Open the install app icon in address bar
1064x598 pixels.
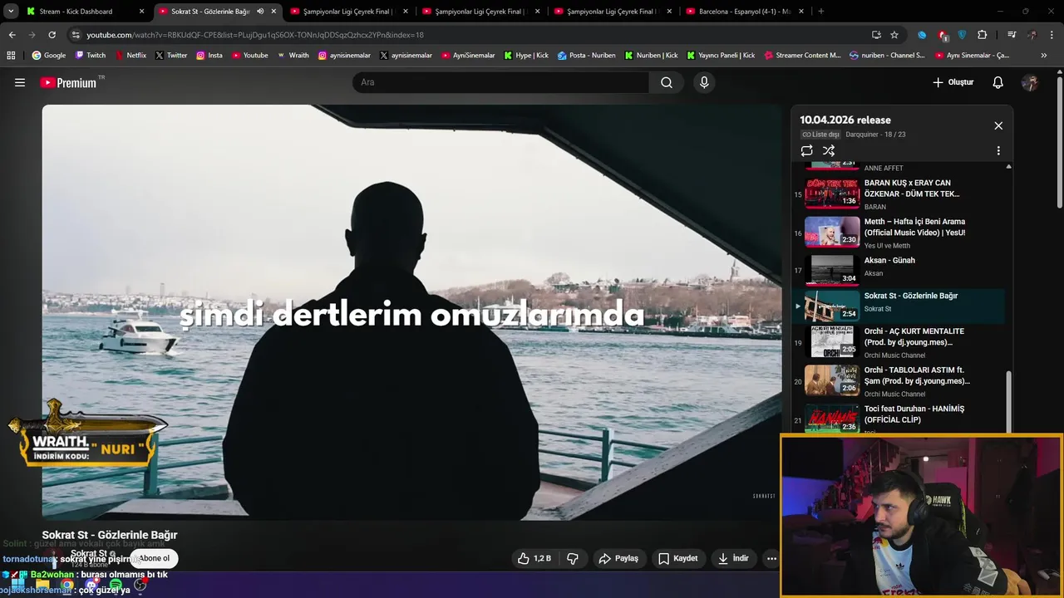[x=876, y=35]
